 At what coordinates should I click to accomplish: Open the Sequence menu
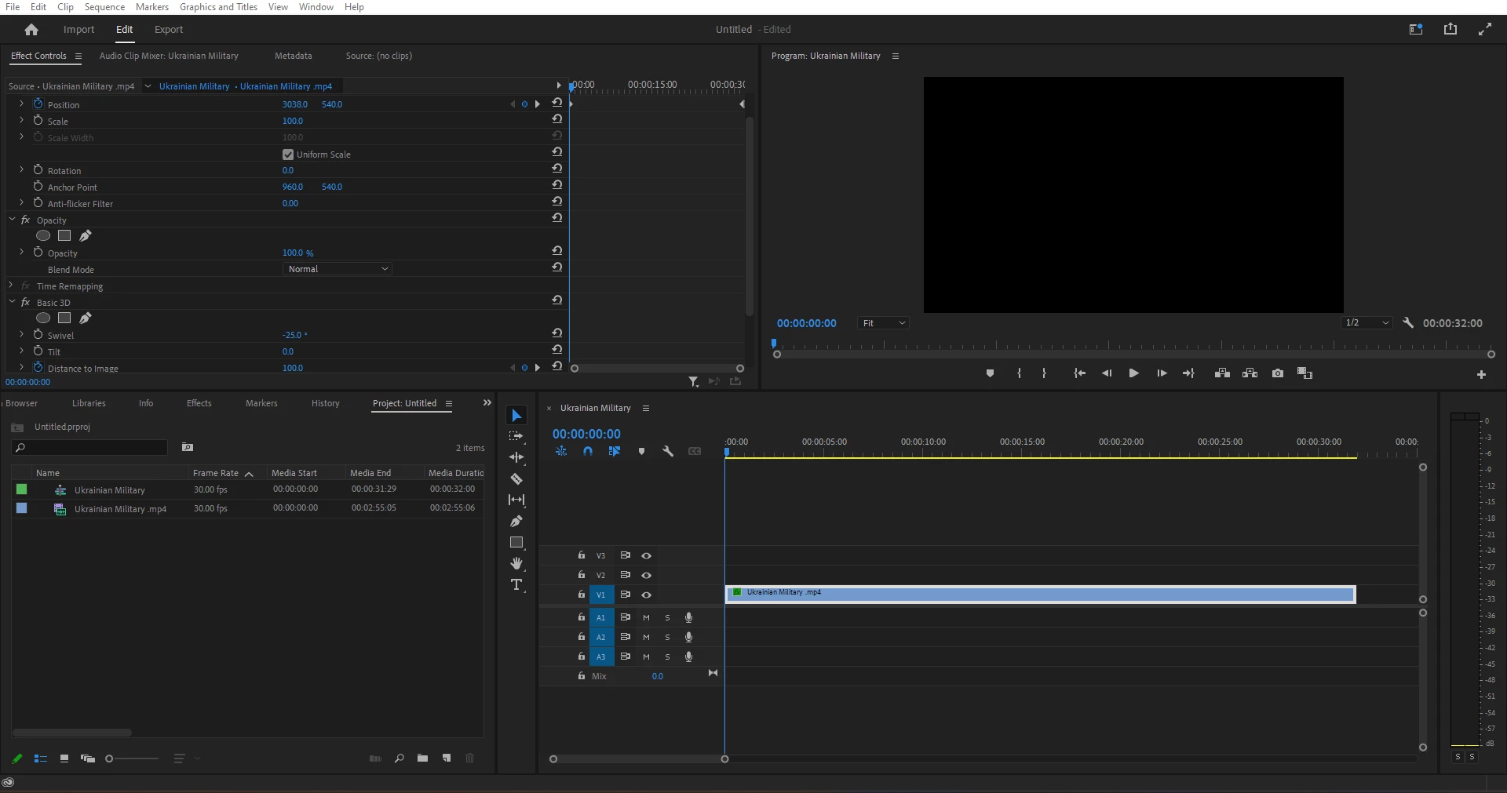[104, 7]
